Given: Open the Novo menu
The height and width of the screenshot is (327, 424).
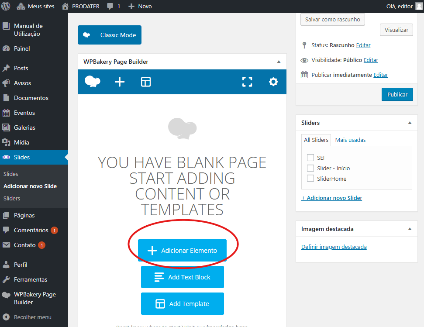Looking at the screenshot, I should coord(140,6).
